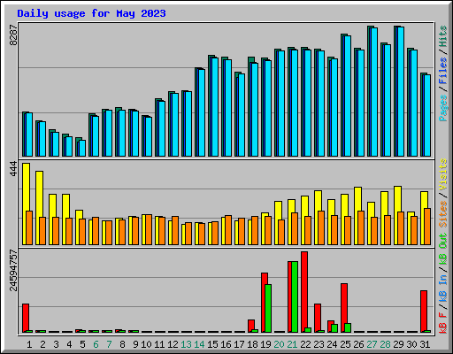Click the 'Sites' legend label
Image resolution: width=453 pixels, height=354 pixels.
pyautogui.click(x=442, y=214)
